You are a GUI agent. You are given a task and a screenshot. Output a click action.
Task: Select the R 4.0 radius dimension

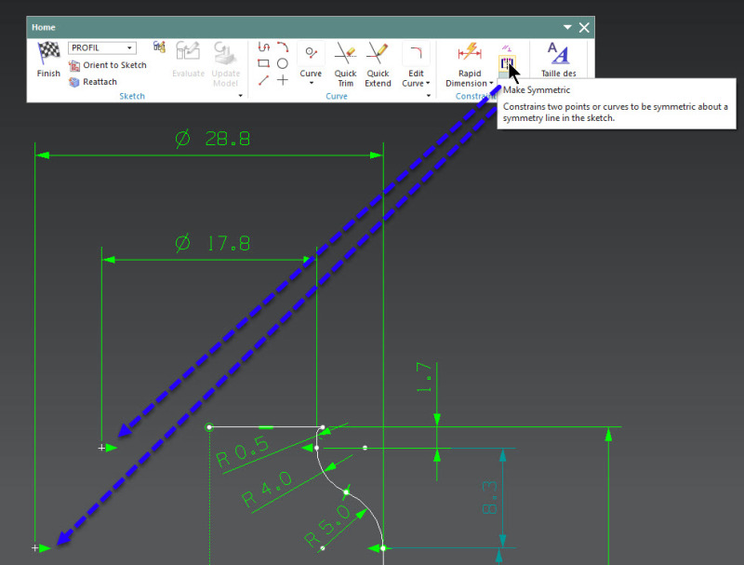pyautogui.click(x=267, y=490)
